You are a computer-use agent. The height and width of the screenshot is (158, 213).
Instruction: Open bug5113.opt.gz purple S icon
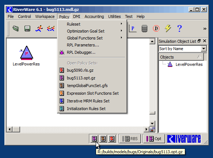click(x=62, y=78)
